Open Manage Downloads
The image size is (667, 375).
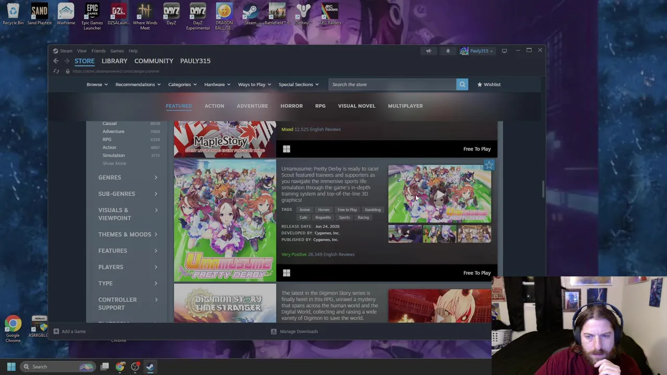tap(294, 331)
